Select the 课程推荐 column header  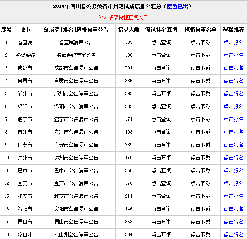(234, 29)
